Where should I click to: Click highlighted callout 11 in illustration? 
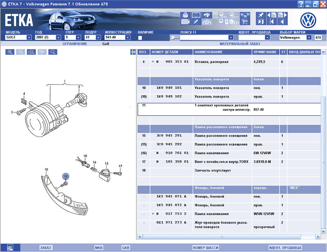click(66, 176)
